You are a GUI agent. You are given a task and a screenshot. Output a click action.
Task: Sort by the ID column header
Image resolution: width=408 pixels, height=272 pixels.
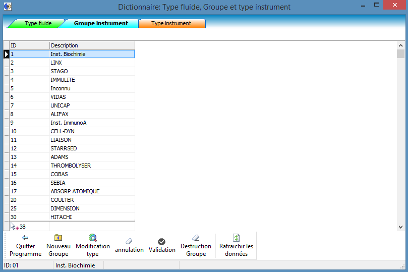29,45
